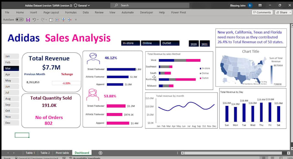
Task: Add a new sheet with plus icon
Action: [100, 153]
